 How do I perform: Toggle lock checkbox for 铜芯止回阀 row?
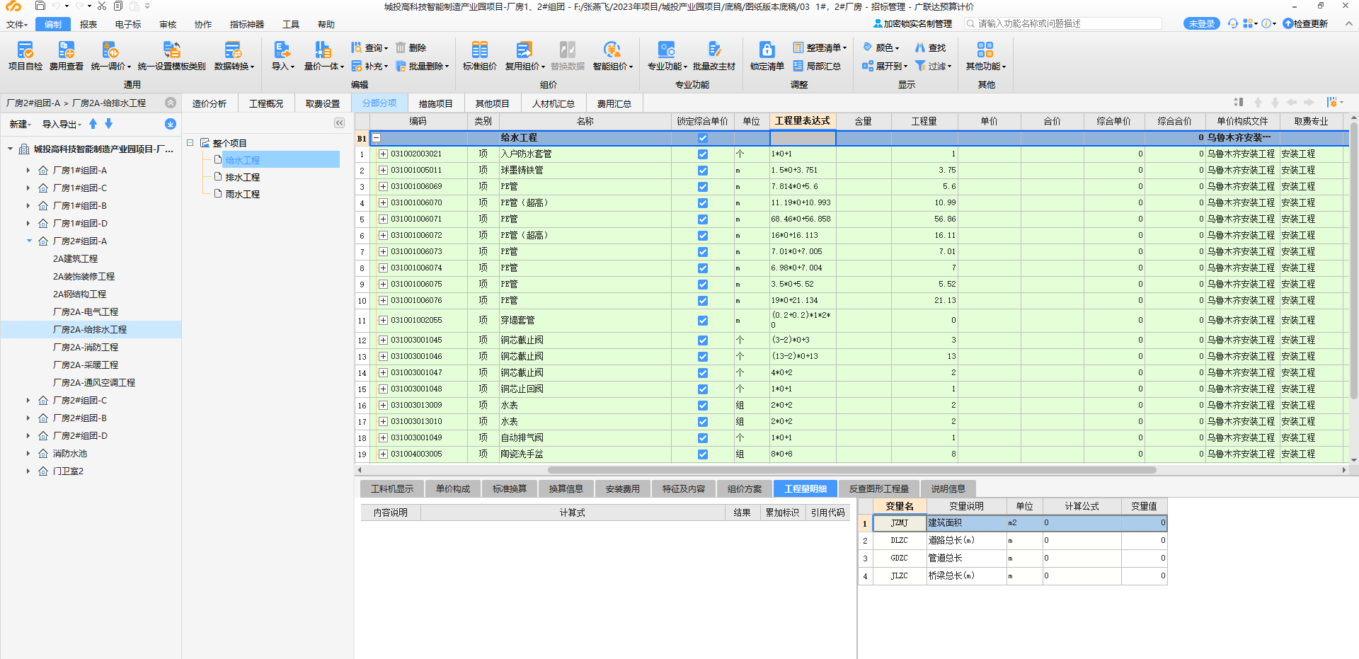click(703, 389)
